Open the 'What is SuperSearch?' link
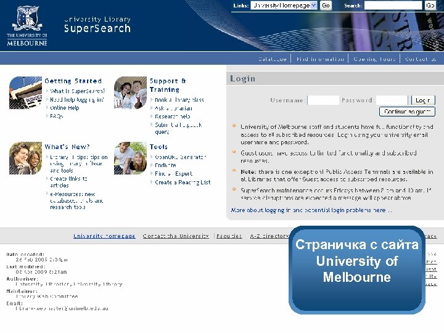Viewport: 444px width, 333px height. 78,91
